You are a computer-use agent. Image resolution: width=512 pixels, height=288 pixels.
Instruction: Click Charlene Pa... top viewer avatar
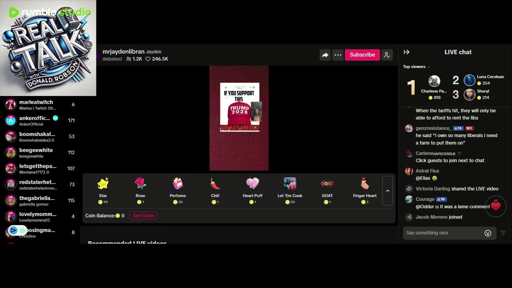click(434, 81)
